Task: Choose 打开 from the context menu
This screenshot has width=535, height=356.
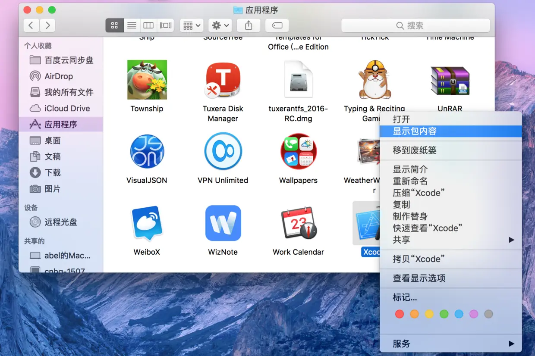Action: [x=450, y=119]
